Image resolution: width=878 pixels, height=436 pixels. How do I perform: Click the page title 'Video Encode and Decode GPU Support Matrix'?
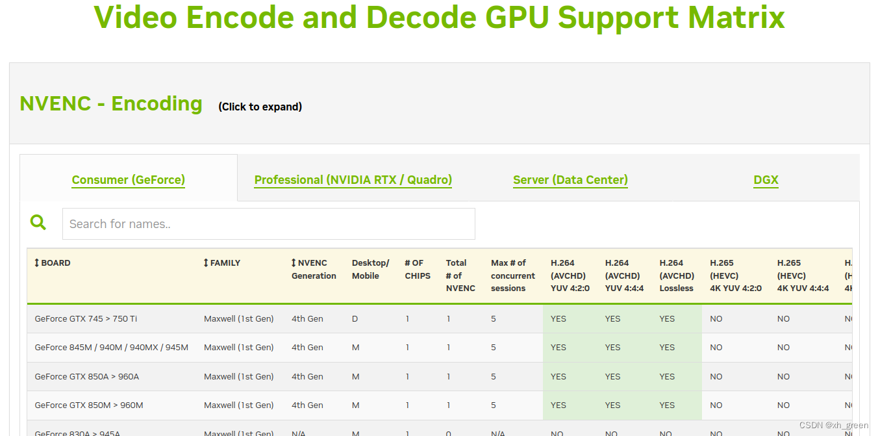tap(440, 18)
